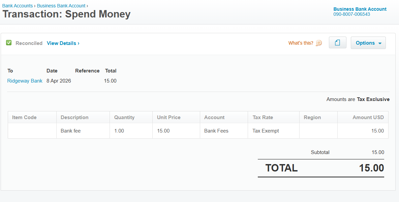
Task: Click the What's this? help text
Action: pos(301,43)
